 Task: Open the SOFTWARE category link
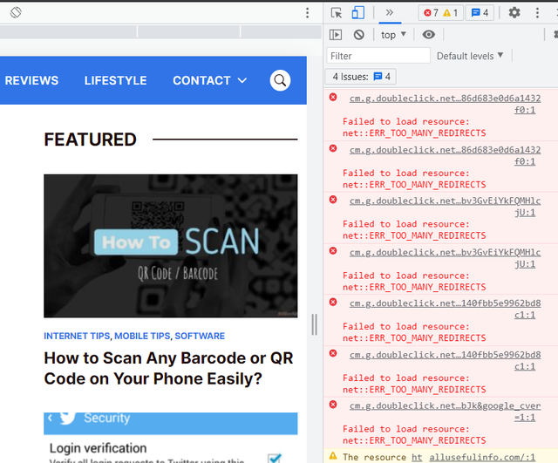[x=200, y=336]
